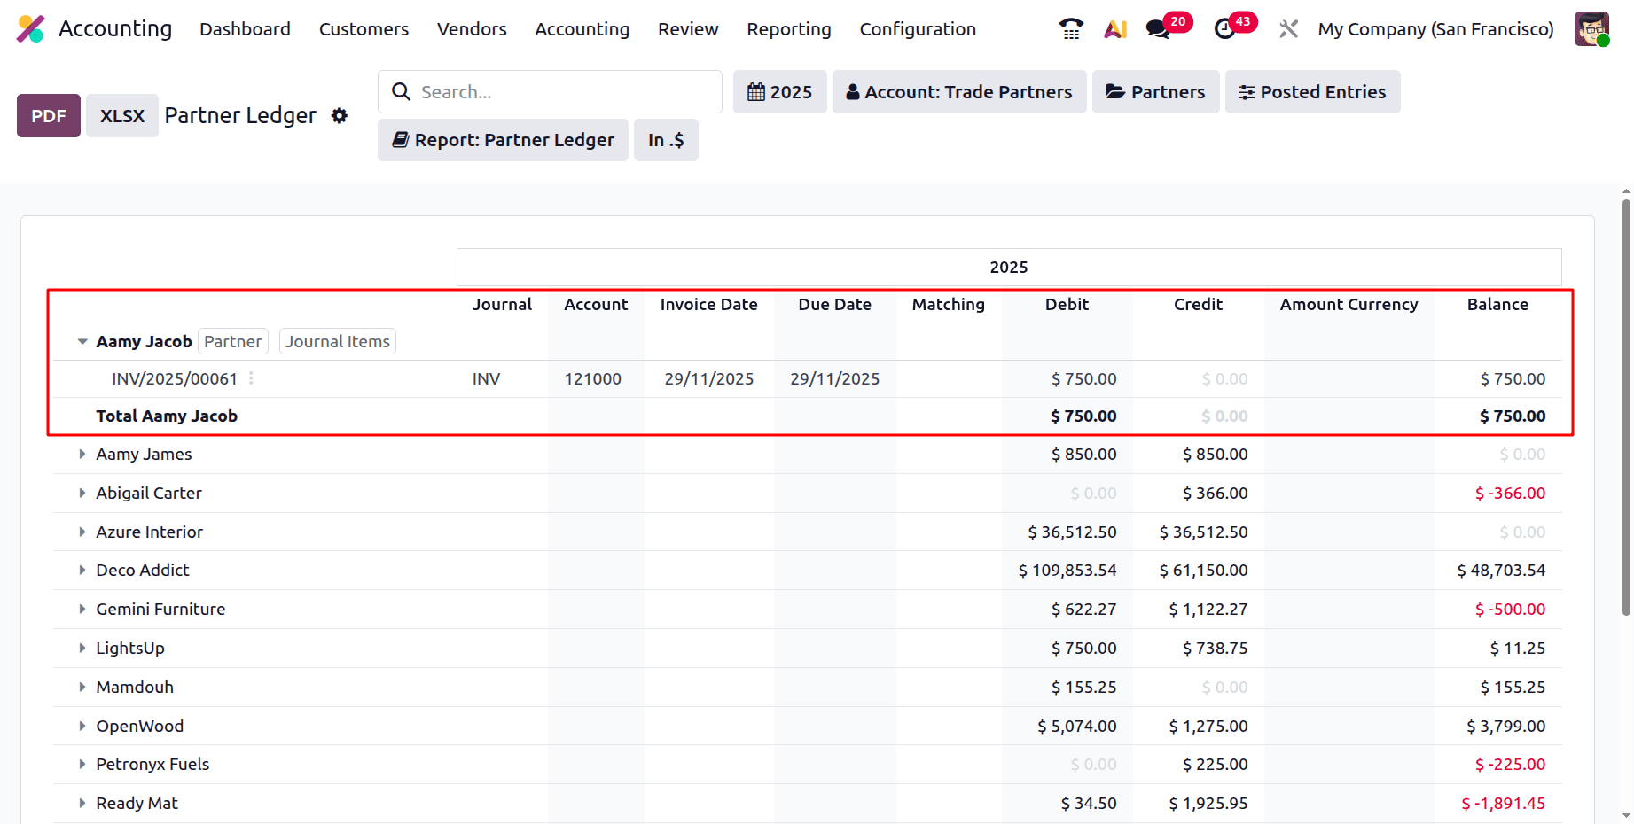Click the Due Date column header
The image size is (1634, 824).
click(x=834, y=304)
